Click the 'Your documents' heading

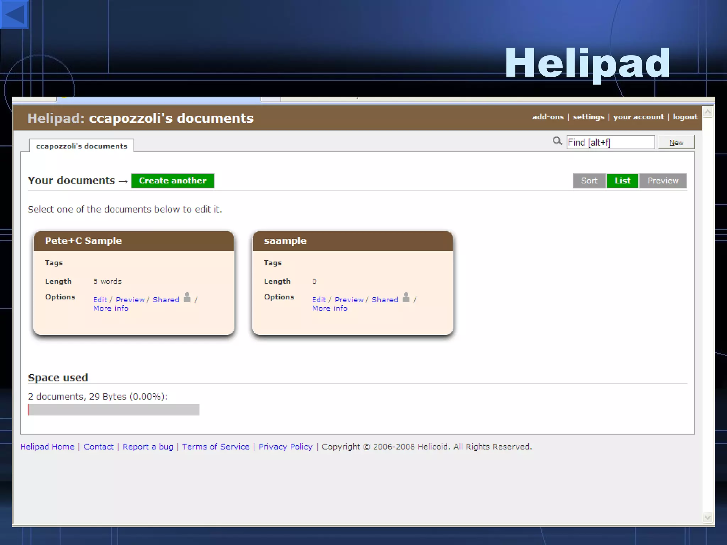71,180
